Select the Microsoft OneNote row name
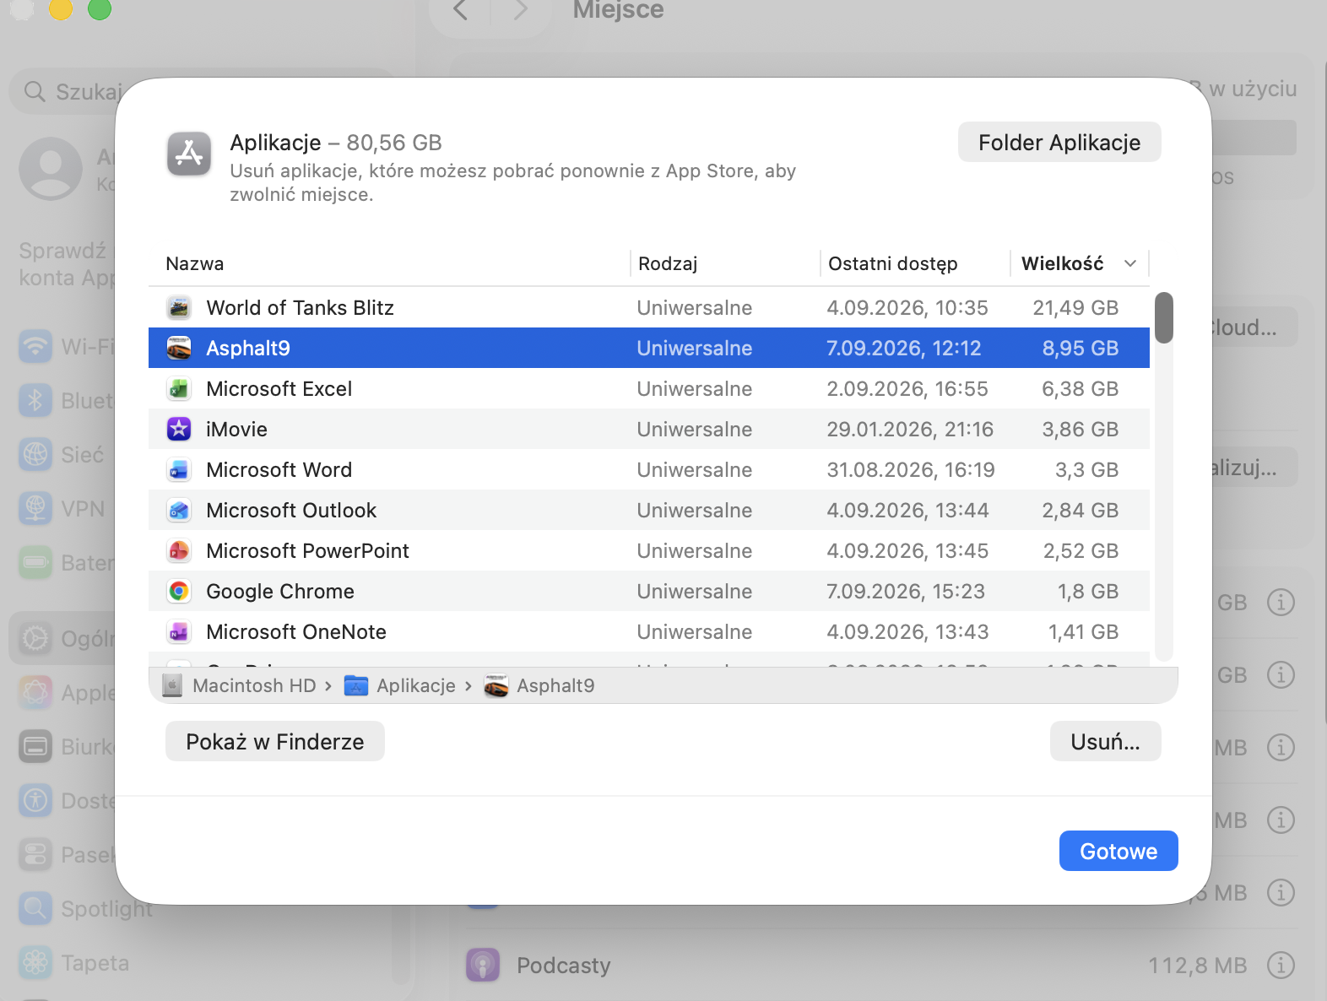The width and height of the screenshot is (1327, 1001). (296, 632)
